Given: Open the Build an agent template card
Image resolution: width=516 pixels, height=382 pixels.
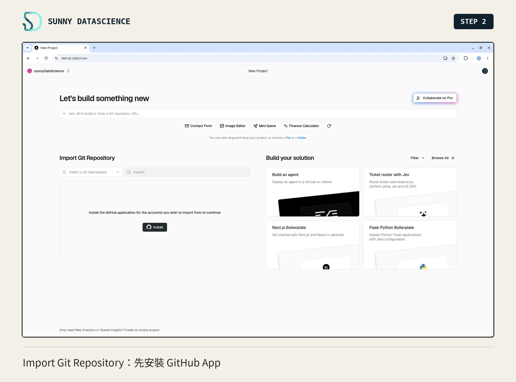Looking at the screenshot, I should pyautogui.click(x=313, y=192).
